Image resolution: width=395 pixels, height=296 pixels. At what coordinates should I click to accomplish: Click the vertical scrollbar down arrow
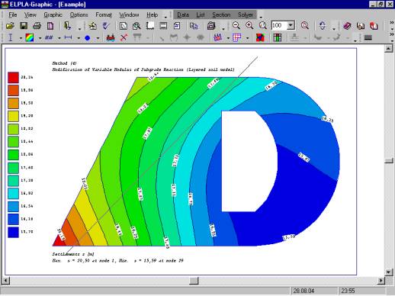(388, 272)
